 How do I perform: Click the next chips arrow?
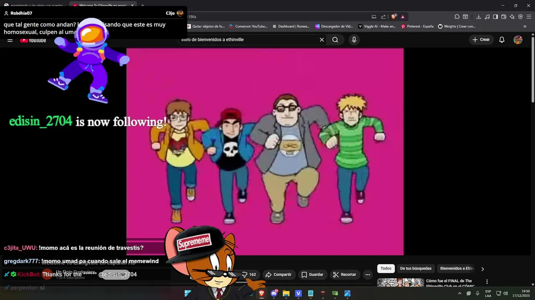(x=482, y=269)
